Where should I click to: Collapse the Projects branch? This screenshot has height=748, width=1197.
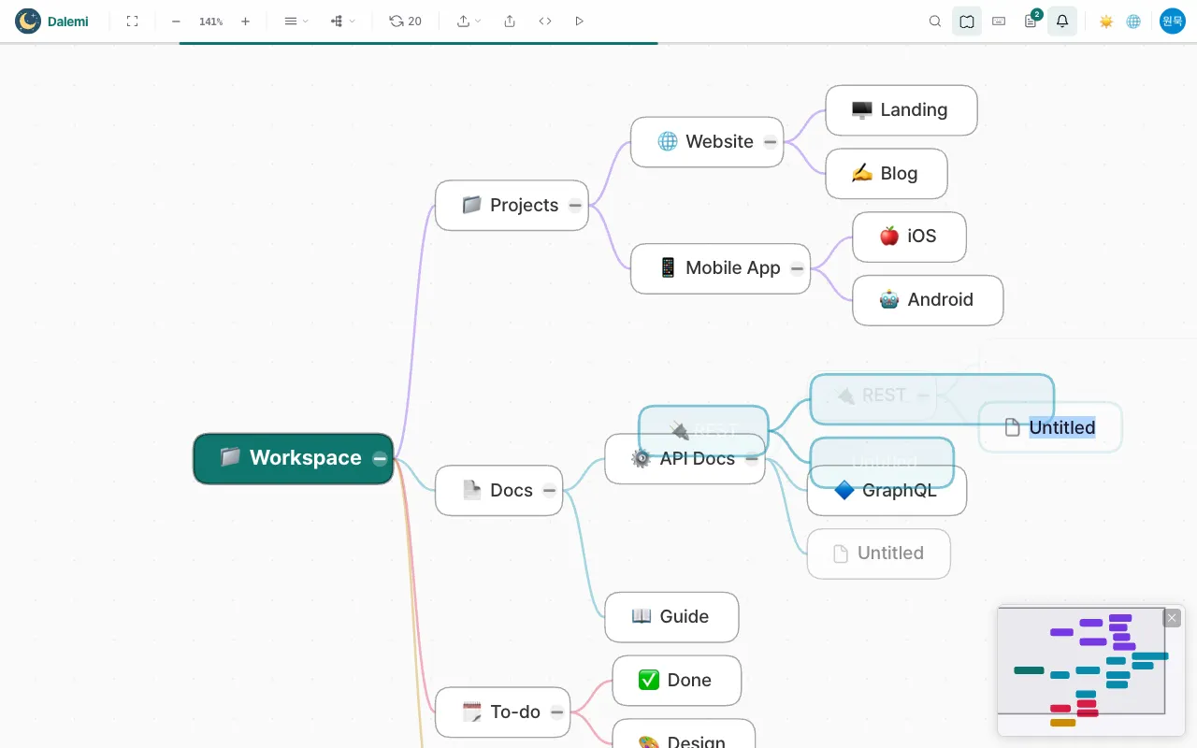[x=575, y=206]
